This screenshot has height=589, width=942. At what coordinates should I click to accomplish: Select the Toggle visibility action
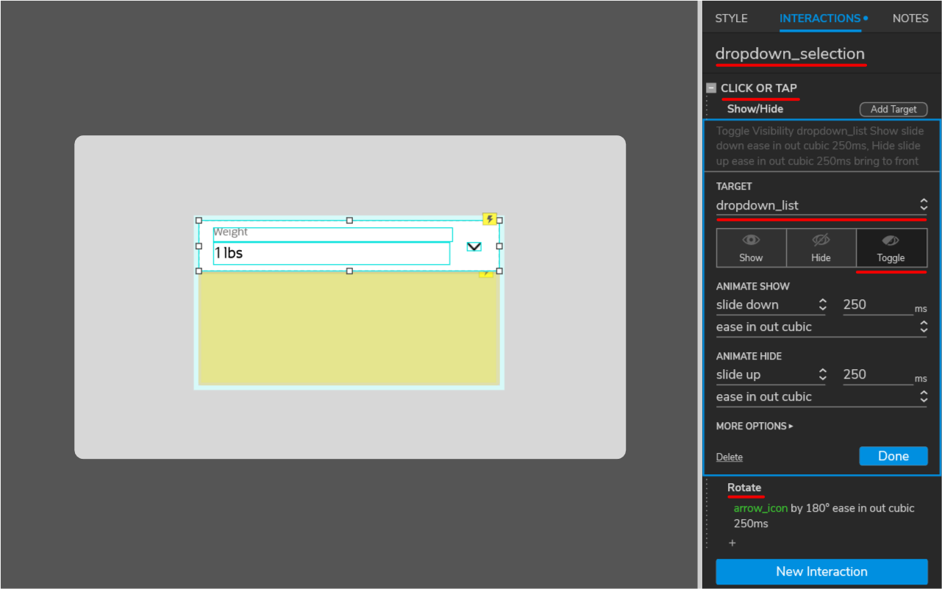coord(891,248)
